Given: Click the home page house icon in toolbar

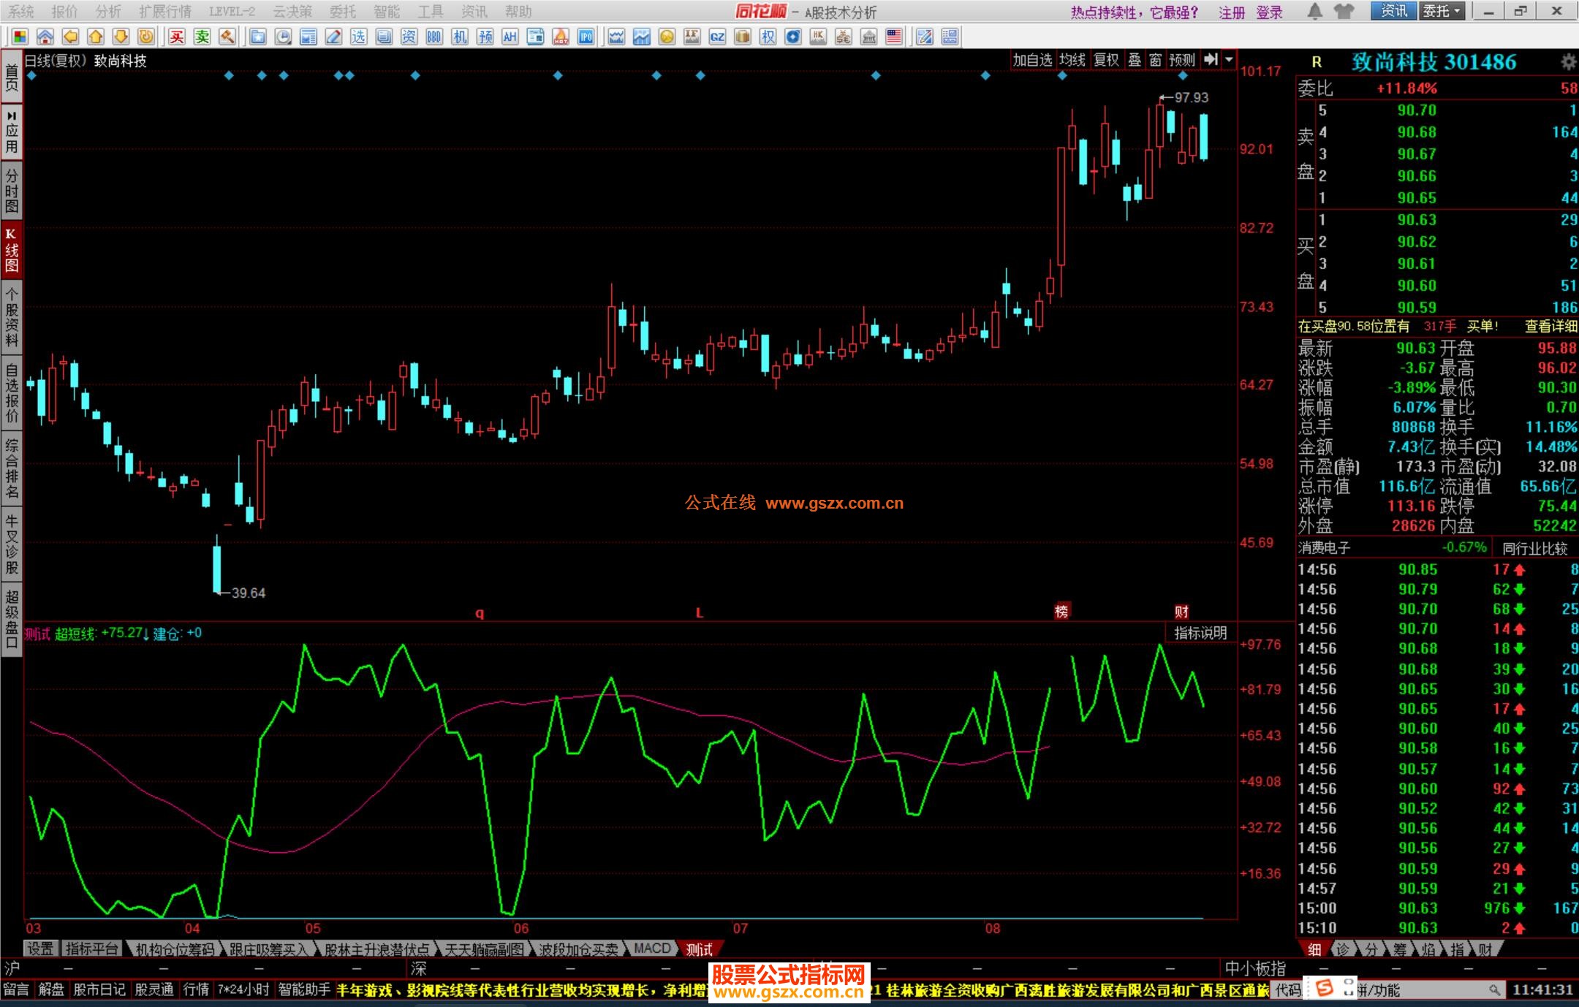Looking at the screenshot, I should [45, 37].
